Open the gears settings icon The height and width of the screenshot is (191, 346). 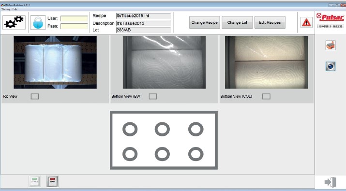tap(14, 22)
